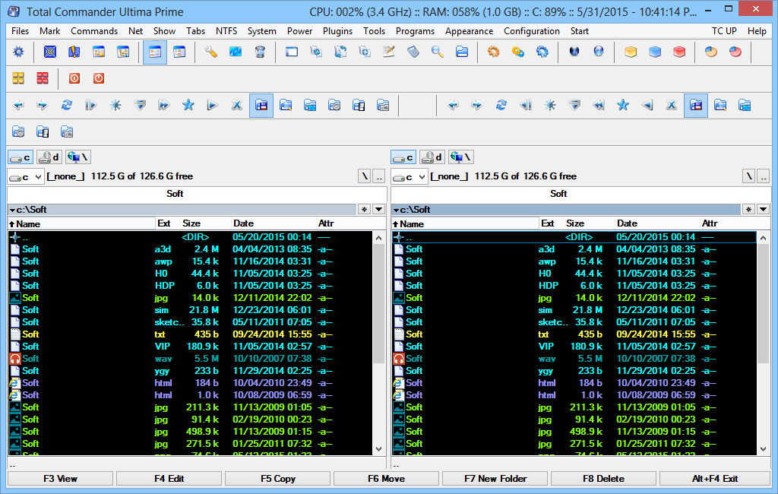The height and width of the screenshot is (494, 778).
Task: Toggle left panel drive d button
Action: click(49, 157)
